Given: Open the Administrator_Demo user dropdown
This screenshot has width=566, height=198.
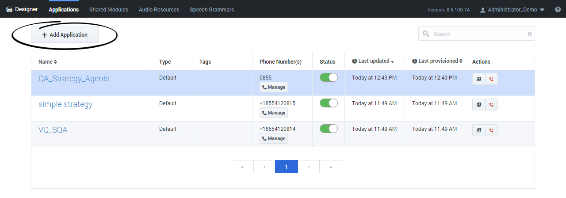Looking at the screenshot, I should (512, 10).
